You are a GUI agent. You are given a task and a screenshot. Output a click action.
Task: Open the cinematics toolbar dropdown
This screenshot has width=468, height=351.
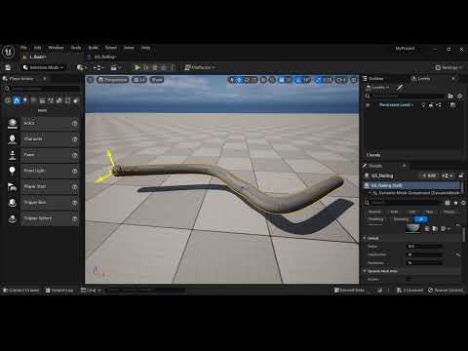(x=116, y=67)
